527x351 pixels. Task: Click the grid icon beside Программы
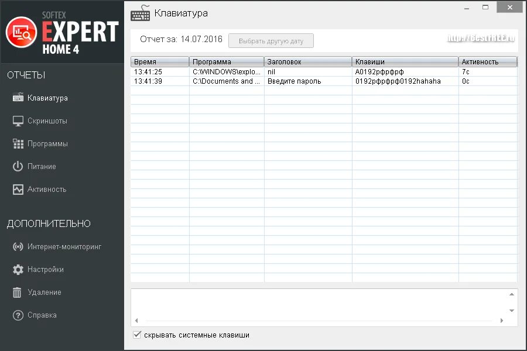click(18, 144)
